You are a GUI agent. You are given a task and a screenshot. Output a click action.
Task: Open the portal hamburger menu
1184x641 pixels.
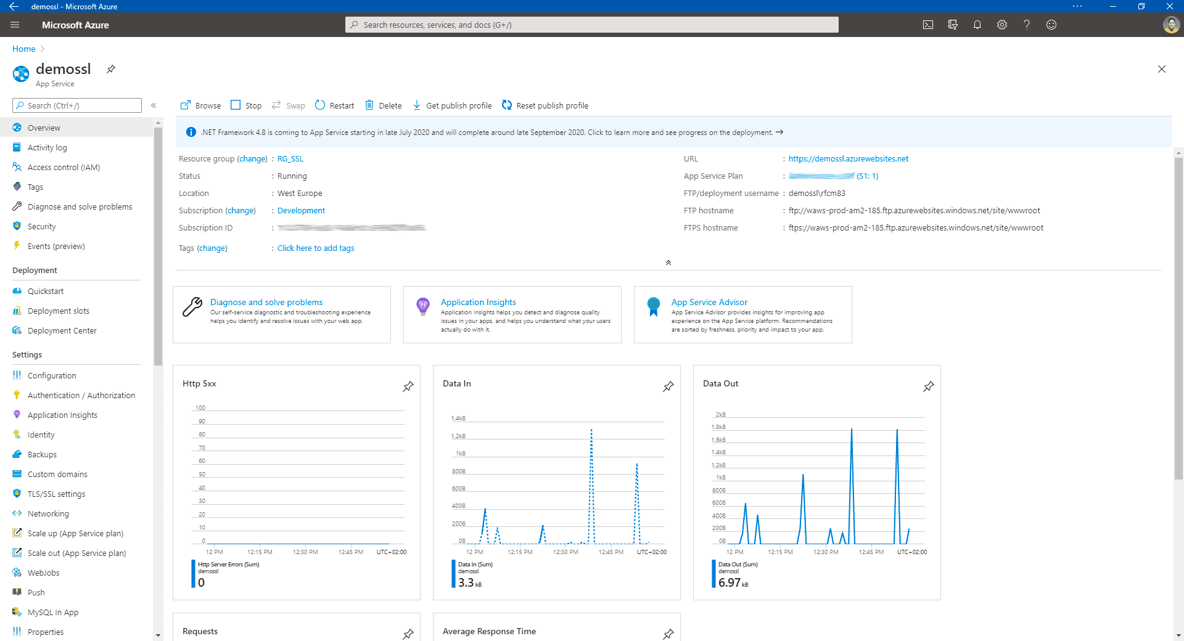[x=15, y=25]
